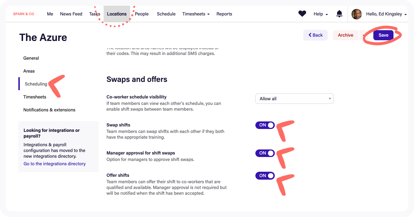Turn off the Swap shifts toggle
This screenshot has width=414, height=217.
[x=265, y=125]
